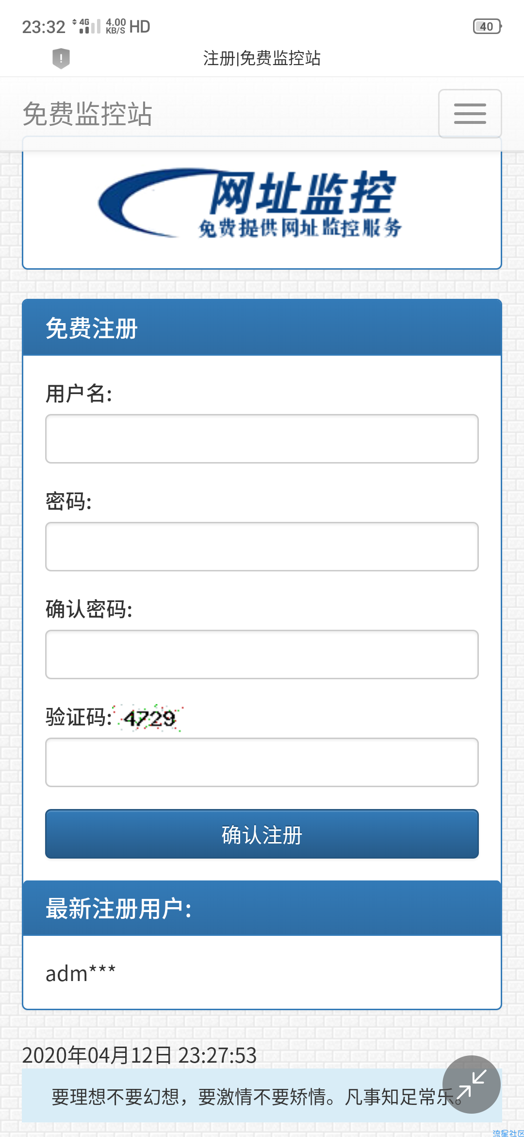Open the hamburger navigation menu
Image resolution: width=524 pixels, height=1137 pixels.
pos(470,114)
